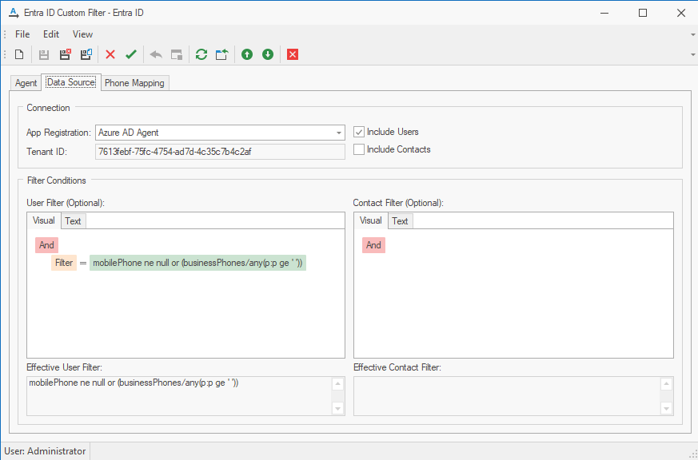Image resolution: width=698 pixels, height=460 pixels.
Task: Click the orange Filter field label
Action: tap(64, 263)
